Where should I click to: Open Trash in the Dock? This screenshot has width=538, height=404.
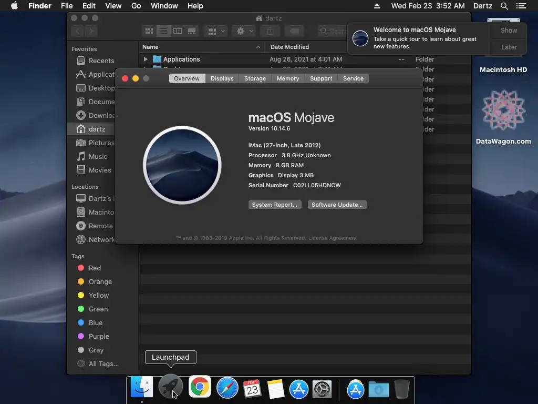(402, 389)
